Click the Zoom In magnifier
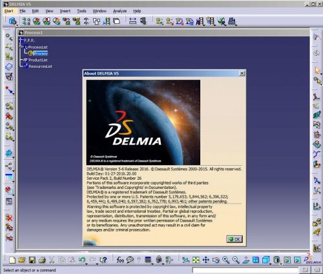323x274 pixels. coord(225,260)
